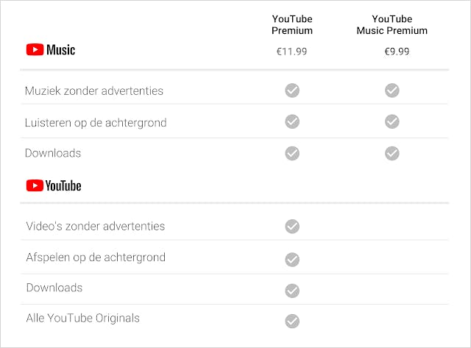The width and height of the screenshot is (471, 348).
Task: Click YouTube Premium checkmark in Music Downloads row
Action: click(292, 153)
